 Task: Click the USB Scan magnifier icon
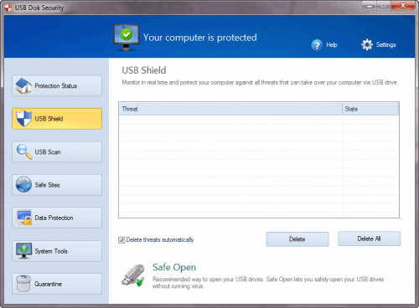[24, 151]
